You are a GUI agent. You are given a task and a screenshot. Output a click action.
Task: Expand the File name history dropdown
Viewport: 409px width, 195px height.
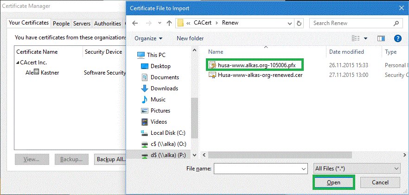click(x=304, y=169)
